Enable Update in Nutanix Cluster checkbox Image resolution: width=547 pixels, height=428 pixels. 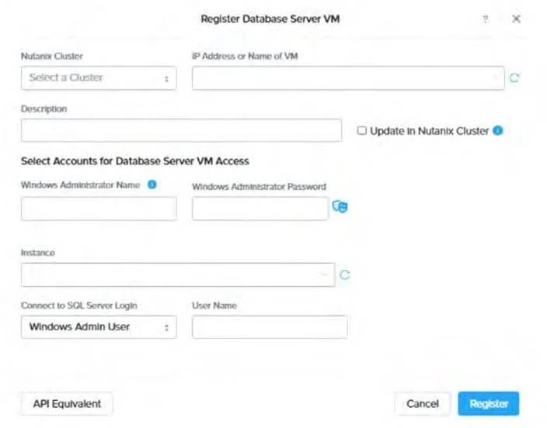tap(362, 130)
